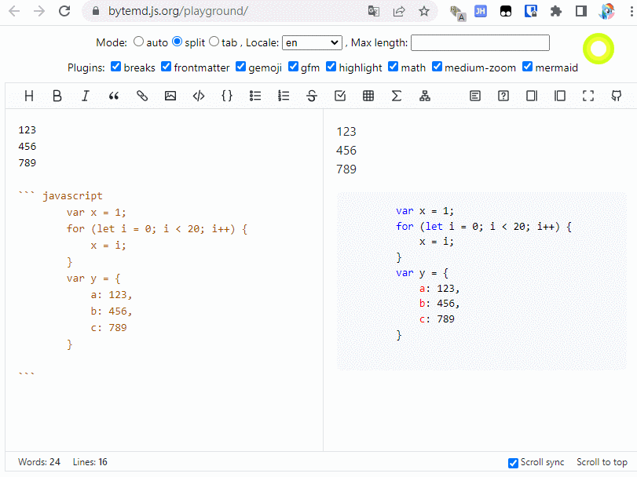Click '456' in the preview pane
The image size is (637, 477).
[346, 151]
